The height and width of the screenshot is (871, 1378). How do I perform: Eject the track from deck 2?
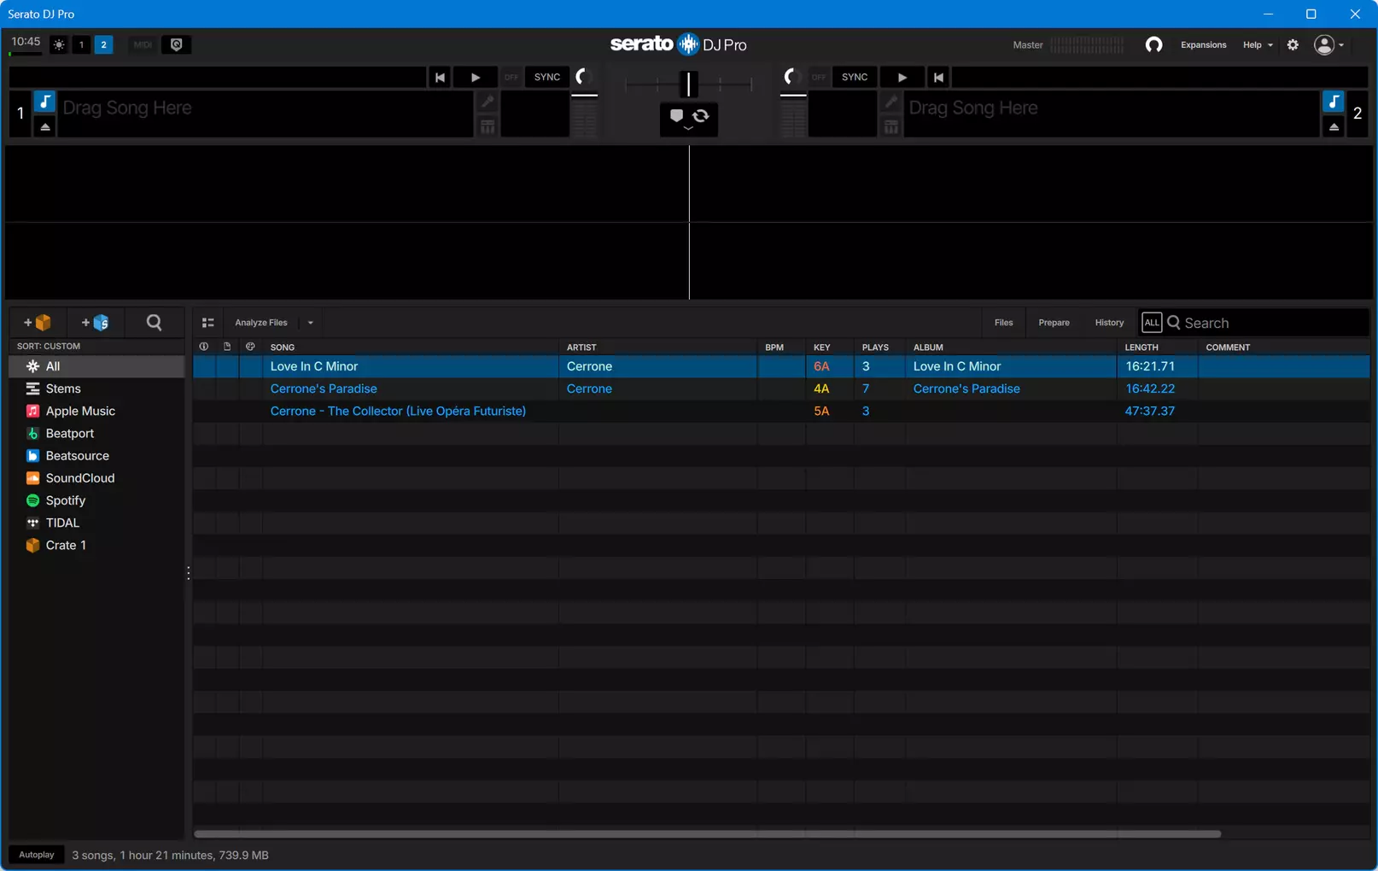point(1334,126)
